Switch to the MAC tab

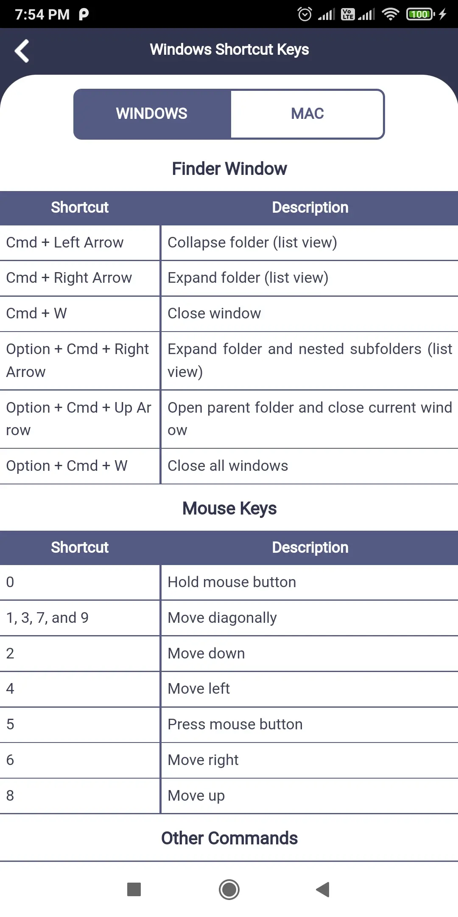pyautogui.click(x=307, y=113)
